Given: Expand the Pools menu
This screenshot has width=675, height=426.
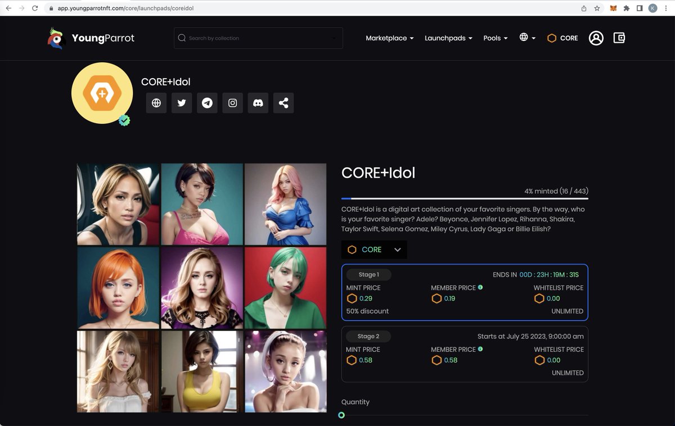Looking at the screenshot, I should 496,38.
